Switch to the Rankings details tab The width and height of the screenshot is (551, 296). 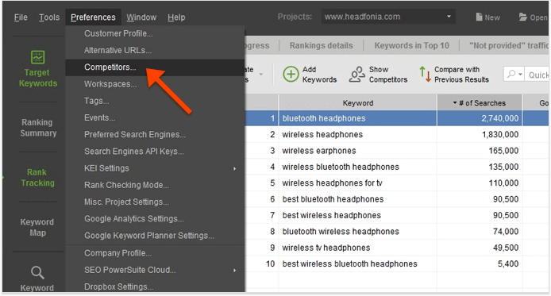coord(322,46)
